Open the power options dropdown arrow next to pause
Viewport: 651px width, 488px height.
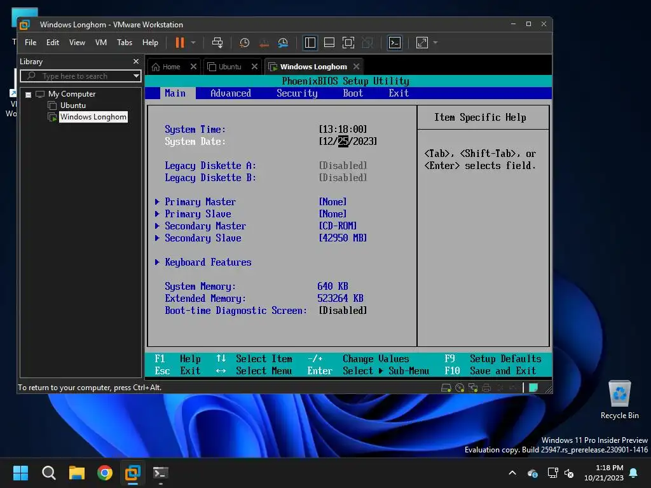pyautogui.click(x=193, y=43)
